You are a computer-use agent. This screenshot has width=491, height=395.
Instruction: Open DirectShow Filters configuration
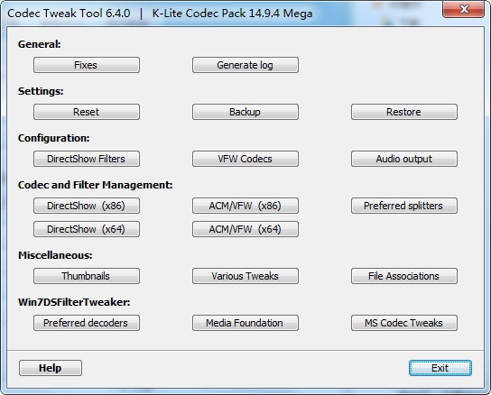(x=87, y=159)
